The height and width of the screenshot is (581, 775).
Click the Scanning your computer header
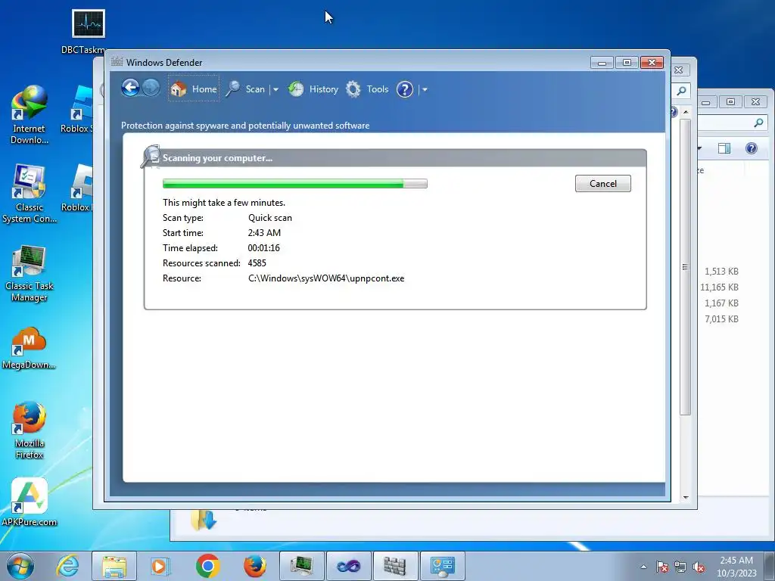[x=217, y=158]
